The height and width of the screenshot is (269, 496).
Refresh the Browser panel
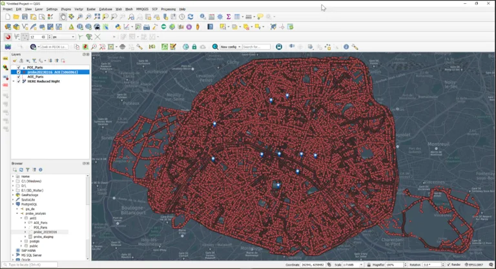click(21, 170)
